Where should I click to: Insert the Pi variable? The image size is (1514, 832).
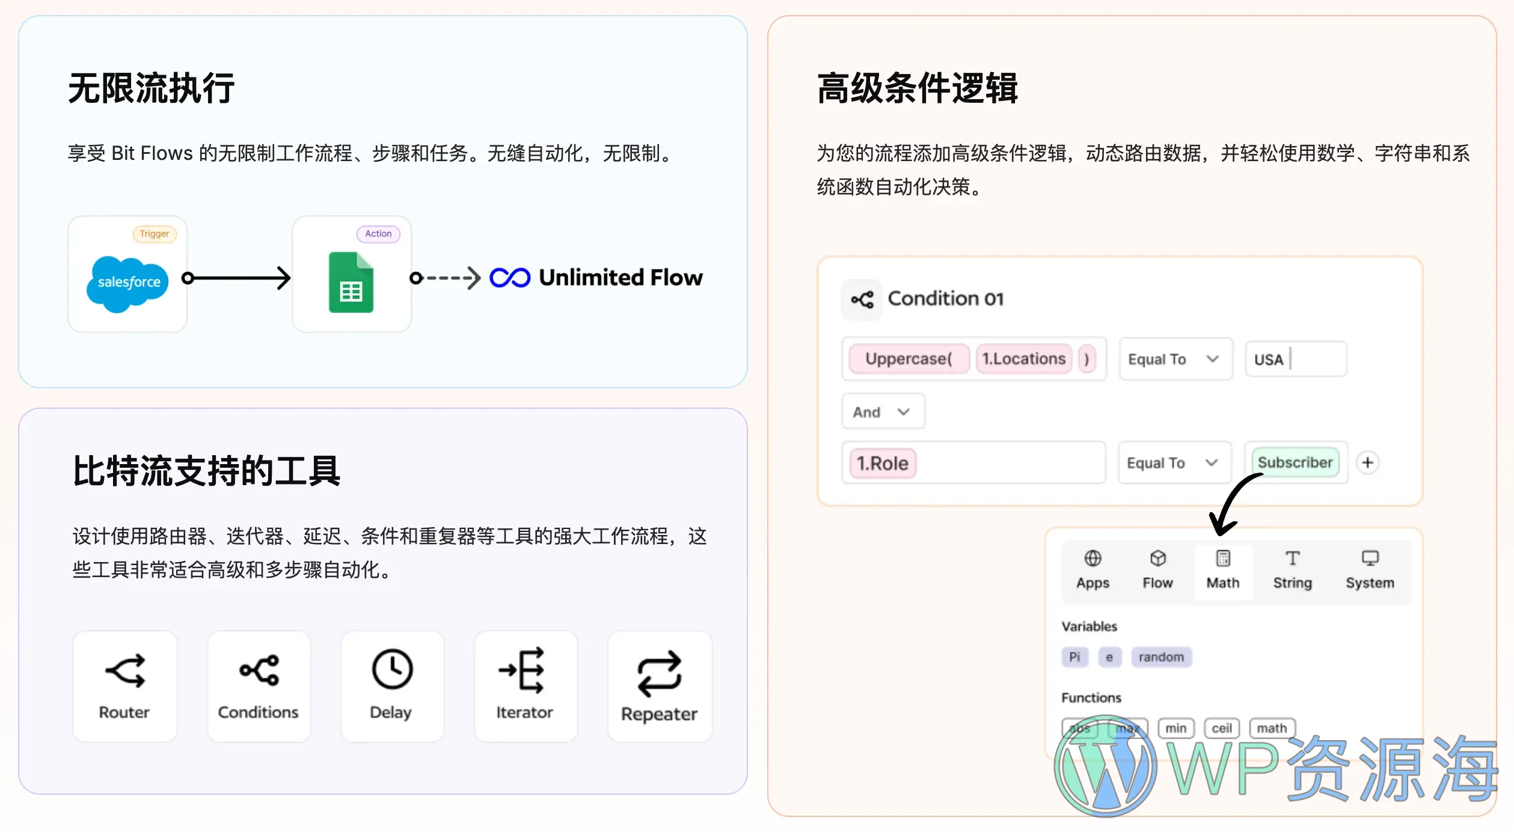click(x=1074, y=657)
